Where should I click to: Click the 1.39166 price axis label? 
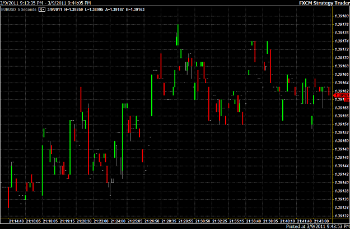click(342, 75)
